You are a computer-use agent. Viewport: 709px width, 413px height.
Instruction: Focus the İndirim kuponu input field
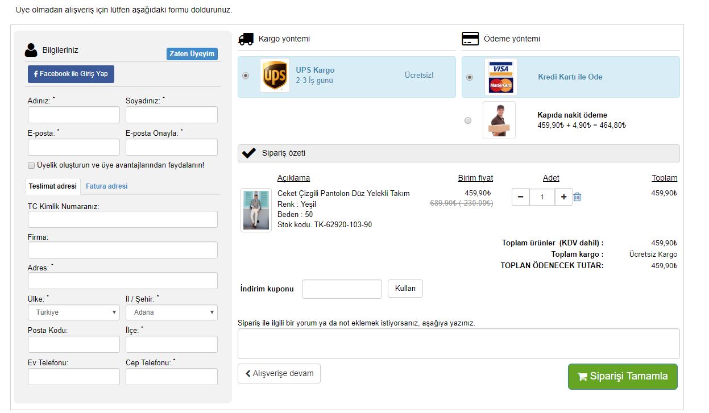point(342,289)
